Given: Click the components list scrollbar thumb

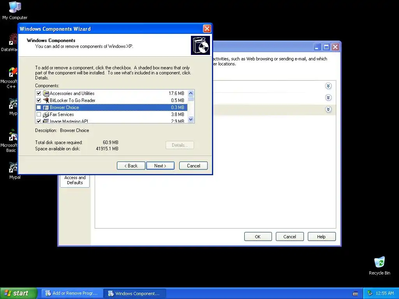Looking at the screenshot, I should pyautogui.click(x=191, y=98).
